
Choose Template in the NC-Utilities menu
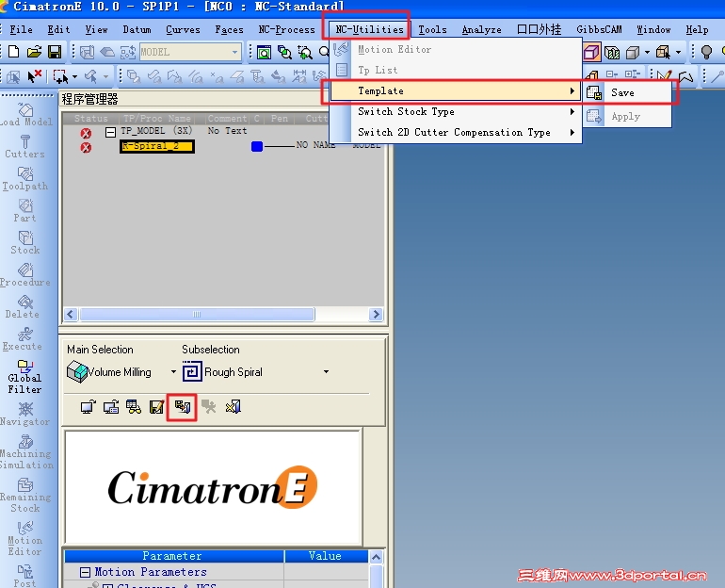pyautogui.click(x=456, y=91)
